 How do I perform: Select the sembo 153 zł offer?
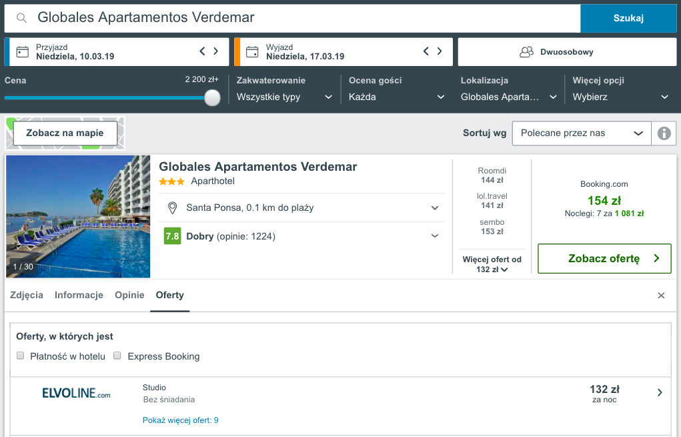pos(492,228)
